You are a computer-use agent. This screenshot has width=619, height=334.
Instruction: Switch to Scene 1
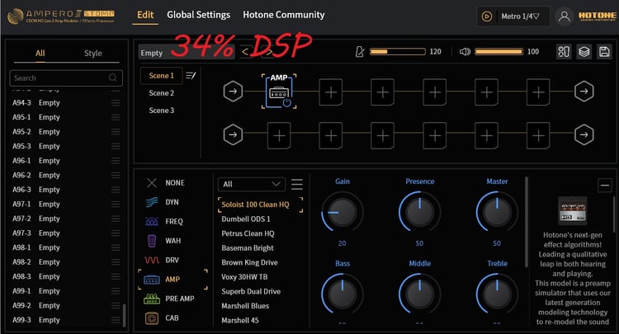point(161,75)
